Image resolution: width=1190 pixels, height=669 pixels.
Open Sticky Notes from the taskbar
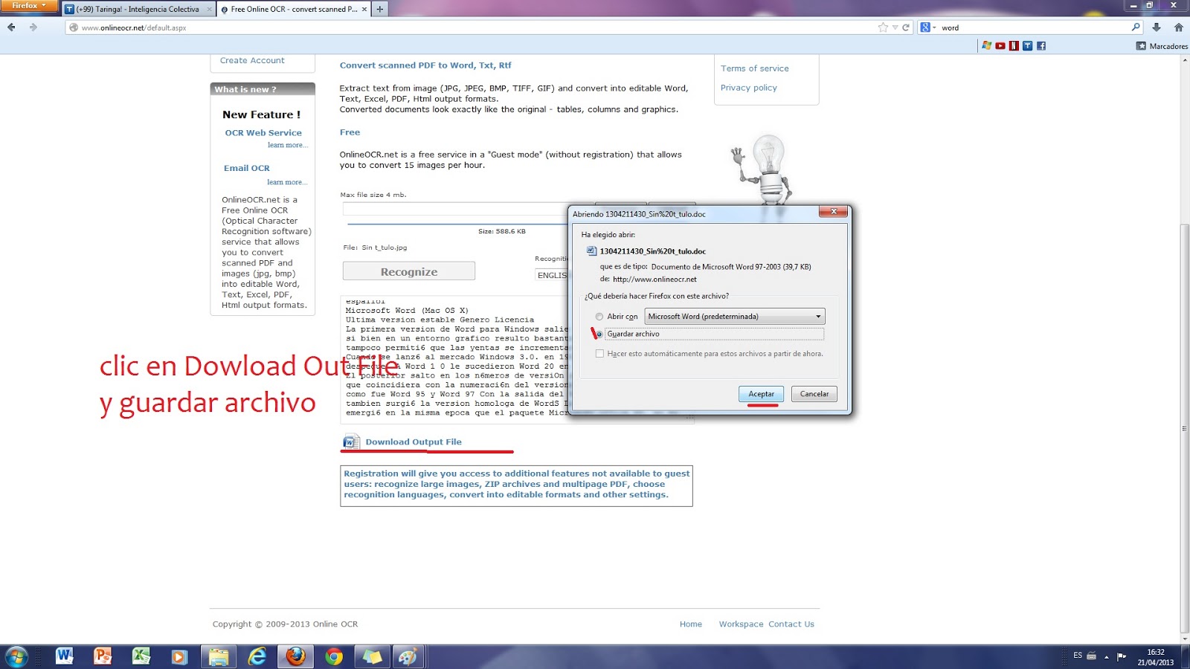click(372, 656)
